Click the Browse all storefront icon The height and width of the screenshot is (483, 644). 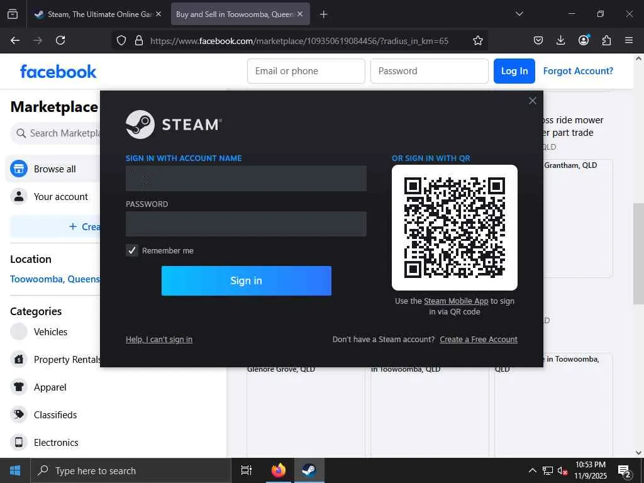18,169
